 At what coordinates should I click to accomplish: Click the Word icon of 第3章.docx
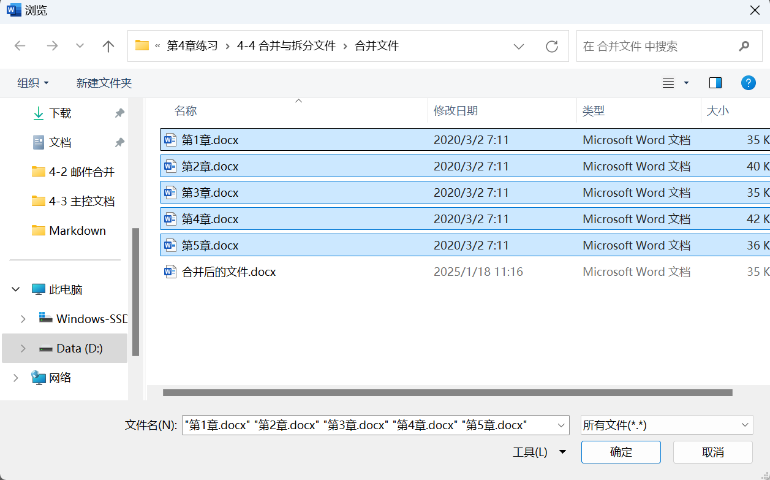coord(170,192)
